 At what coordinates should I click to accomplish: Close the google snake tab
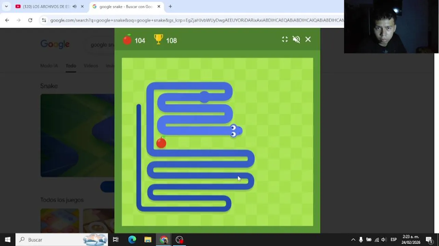(159, 6)
